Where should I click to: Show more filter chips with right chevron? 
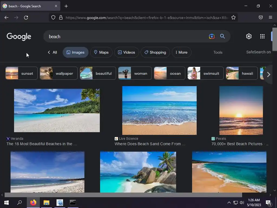269,74
